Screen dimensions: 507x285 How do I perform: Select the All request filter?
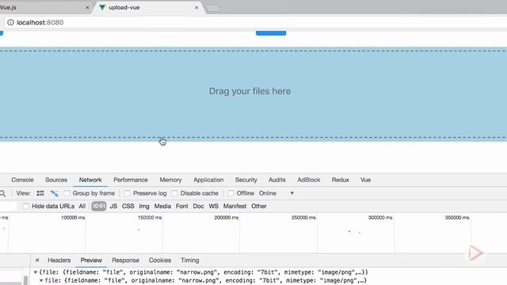82,206
